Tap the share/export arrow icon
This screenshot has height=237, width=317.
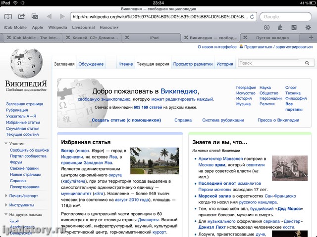21,16
